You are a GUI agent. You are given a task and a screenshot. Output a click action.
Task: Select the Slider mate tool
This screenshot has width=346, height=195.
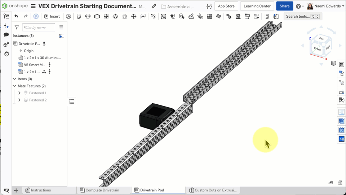(97, 16)
